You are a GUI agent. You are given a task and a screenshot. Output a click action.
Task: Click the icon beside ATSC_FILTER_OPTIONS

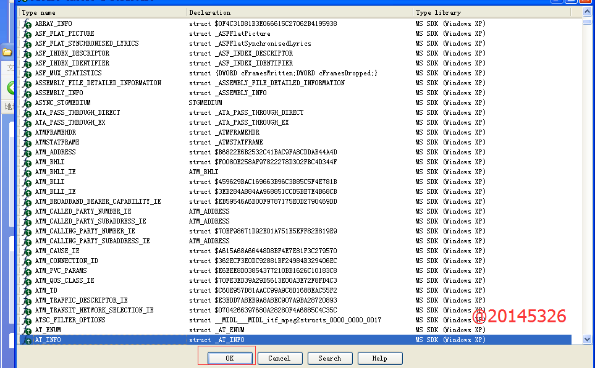pyautogui.click(x=27, y=320)
